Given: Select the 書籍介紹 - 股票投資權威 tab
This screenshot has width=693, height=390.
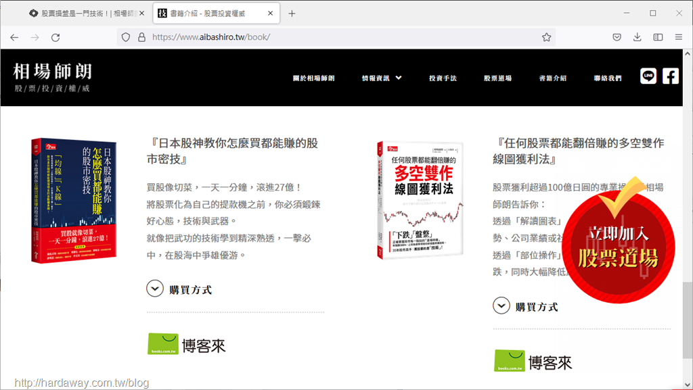Looking at the screenshot, I should (x=217, y=14).
